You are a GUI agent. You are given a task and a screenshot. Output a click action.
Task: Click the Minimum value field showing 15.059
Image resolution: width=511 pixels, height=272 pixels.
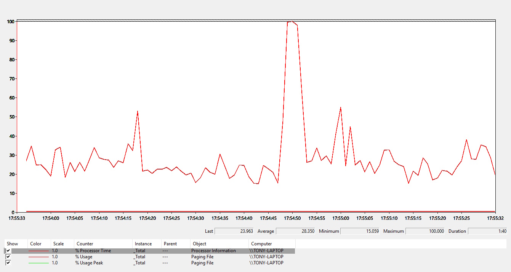click(x=359, y=231)
